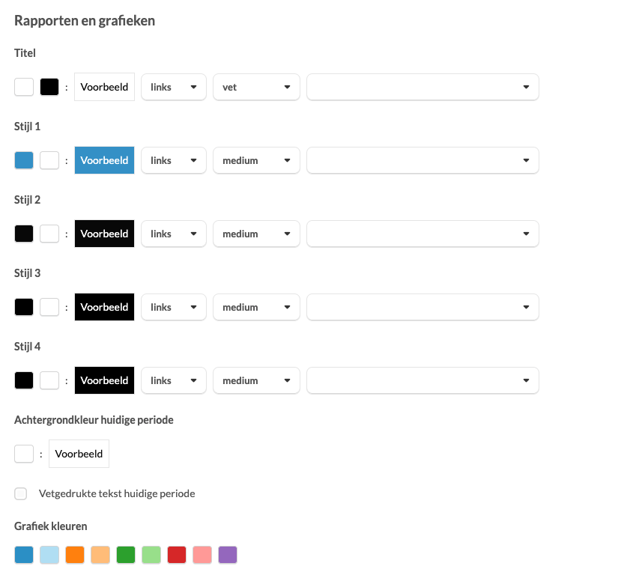Expand the Titel font weight dropdown showing vet

point(256,87)
